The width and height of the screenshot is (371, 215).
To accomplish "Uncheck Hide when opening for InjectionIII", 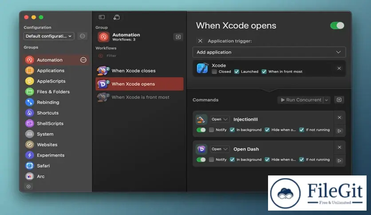I will point(267,130).
